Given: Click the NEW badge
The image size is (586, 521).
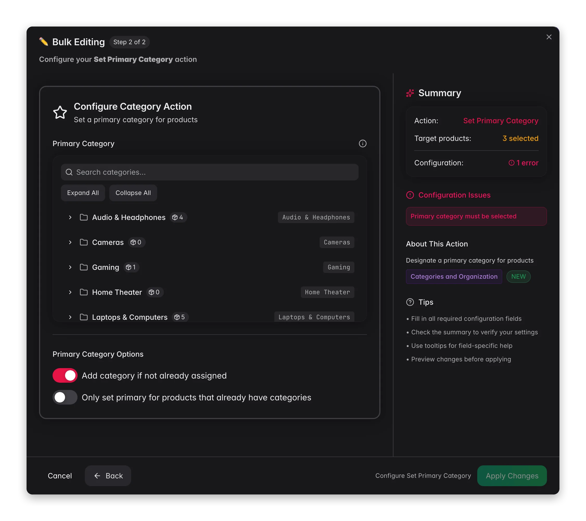Looking at the screenshot, I should tap(518, 276).
